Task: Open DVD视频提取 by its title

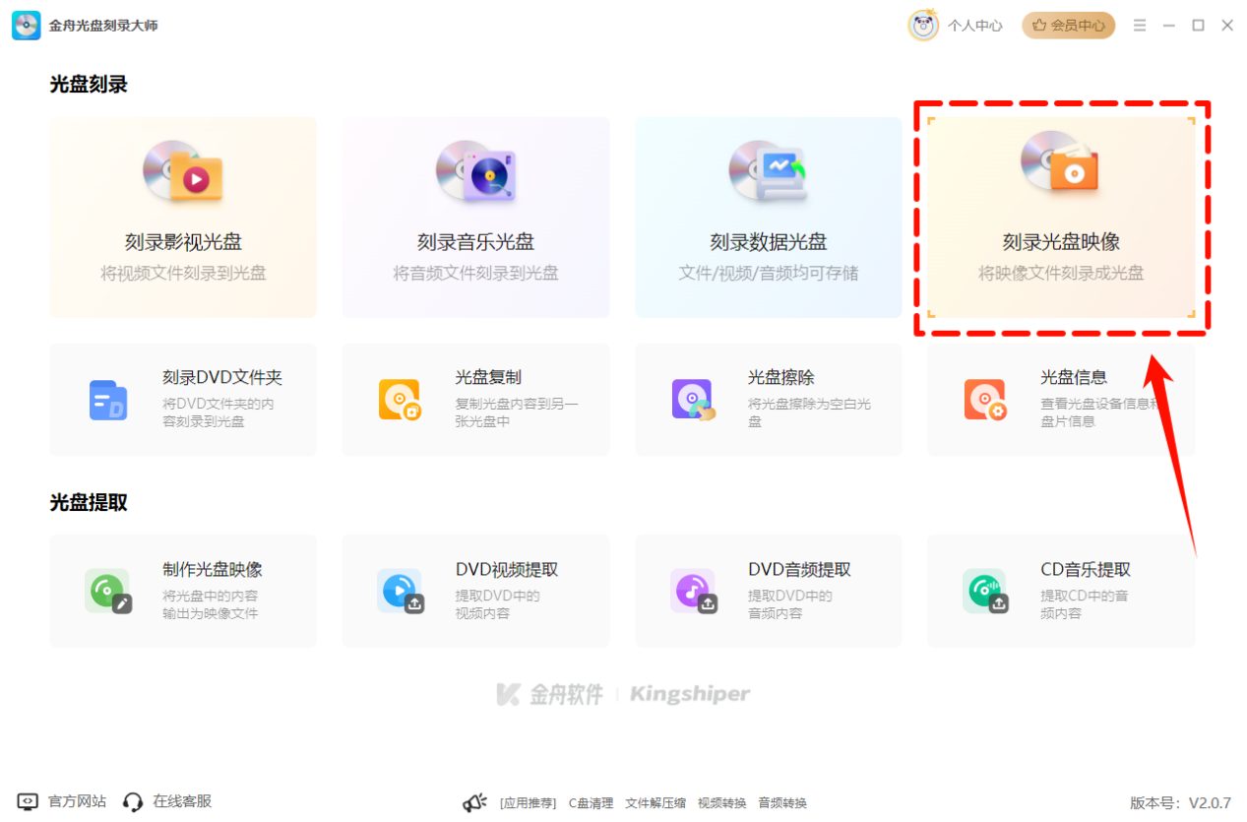Action: 507,569
